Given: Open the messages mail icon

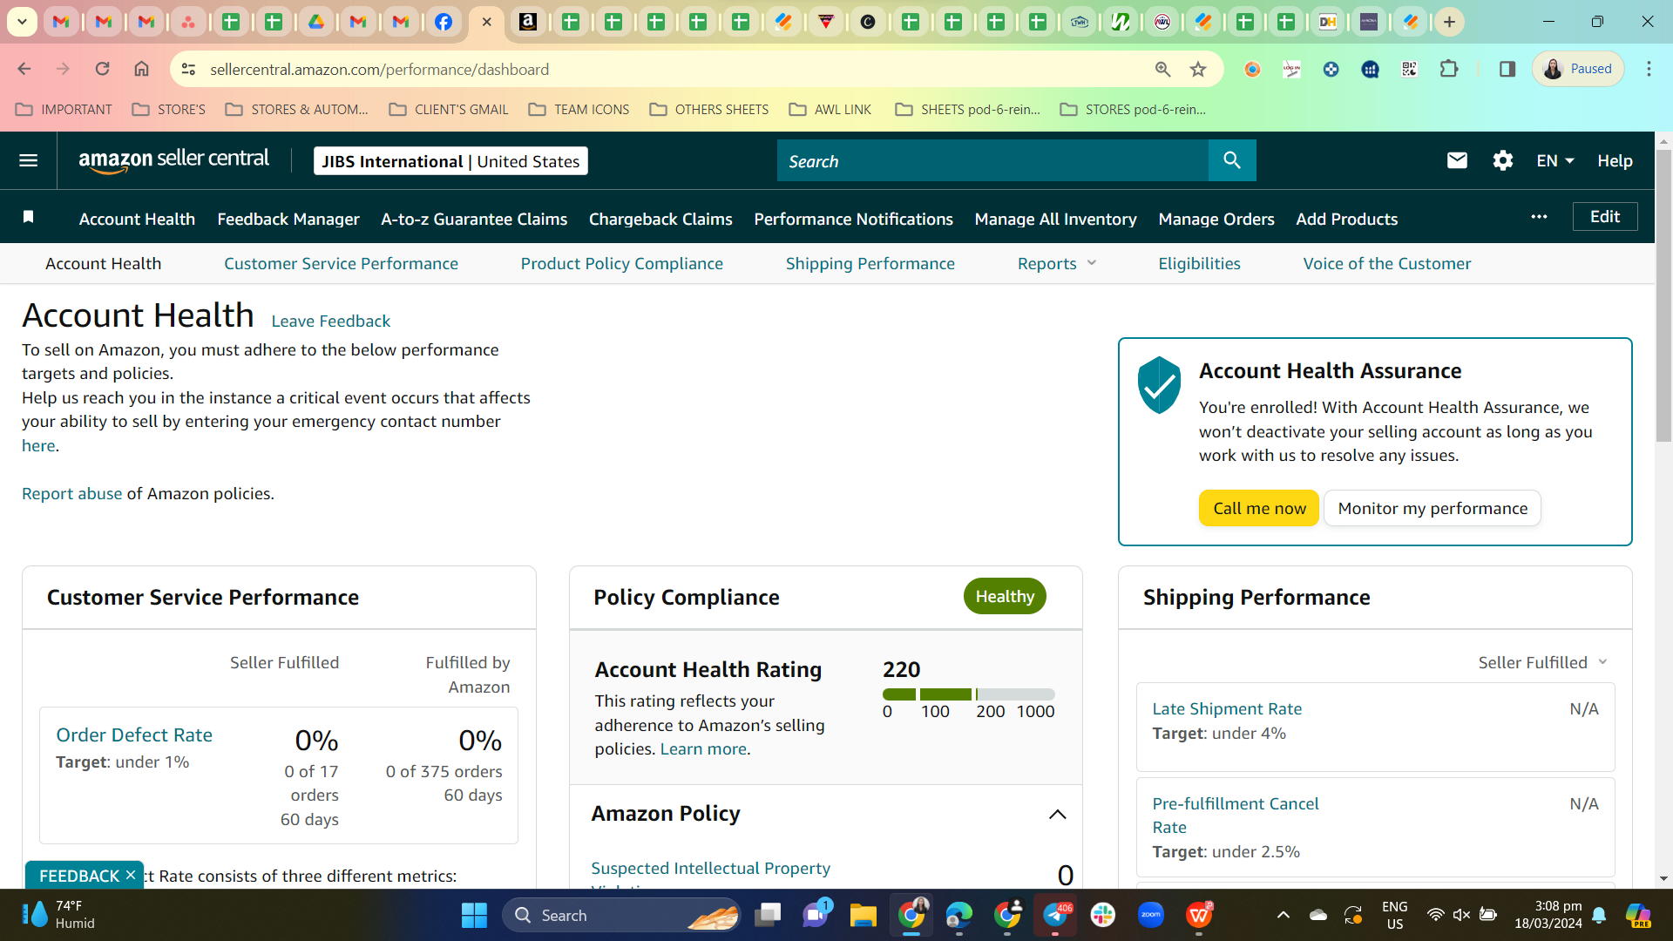Looking at the screenshot, I should point(1457,160).
